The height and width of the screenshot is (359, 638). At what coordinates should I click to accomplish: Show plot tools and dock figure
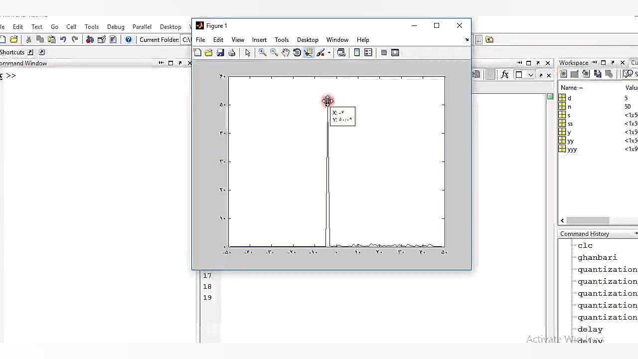395,52
